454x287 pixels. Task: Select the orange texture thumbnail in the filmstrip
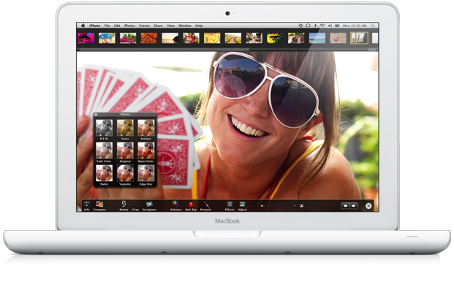(x=149, y=38)
